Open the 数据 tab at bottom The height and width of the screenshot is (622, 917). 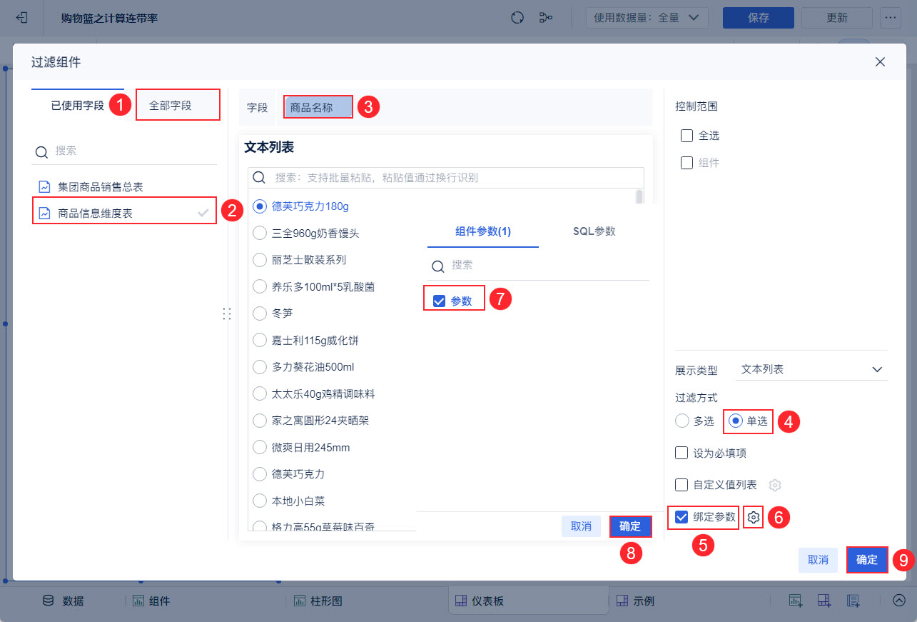pos(64,601)
